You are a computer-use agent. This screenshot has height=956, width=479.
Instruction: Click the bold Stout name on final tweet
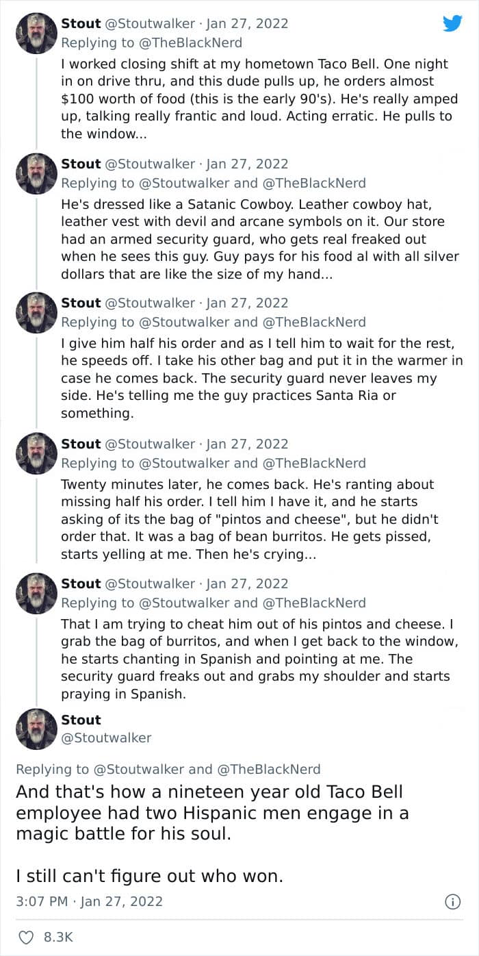[x=81, y=720]
